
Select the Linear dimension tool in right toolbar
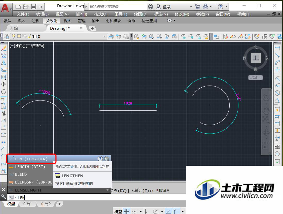[277, 48]
